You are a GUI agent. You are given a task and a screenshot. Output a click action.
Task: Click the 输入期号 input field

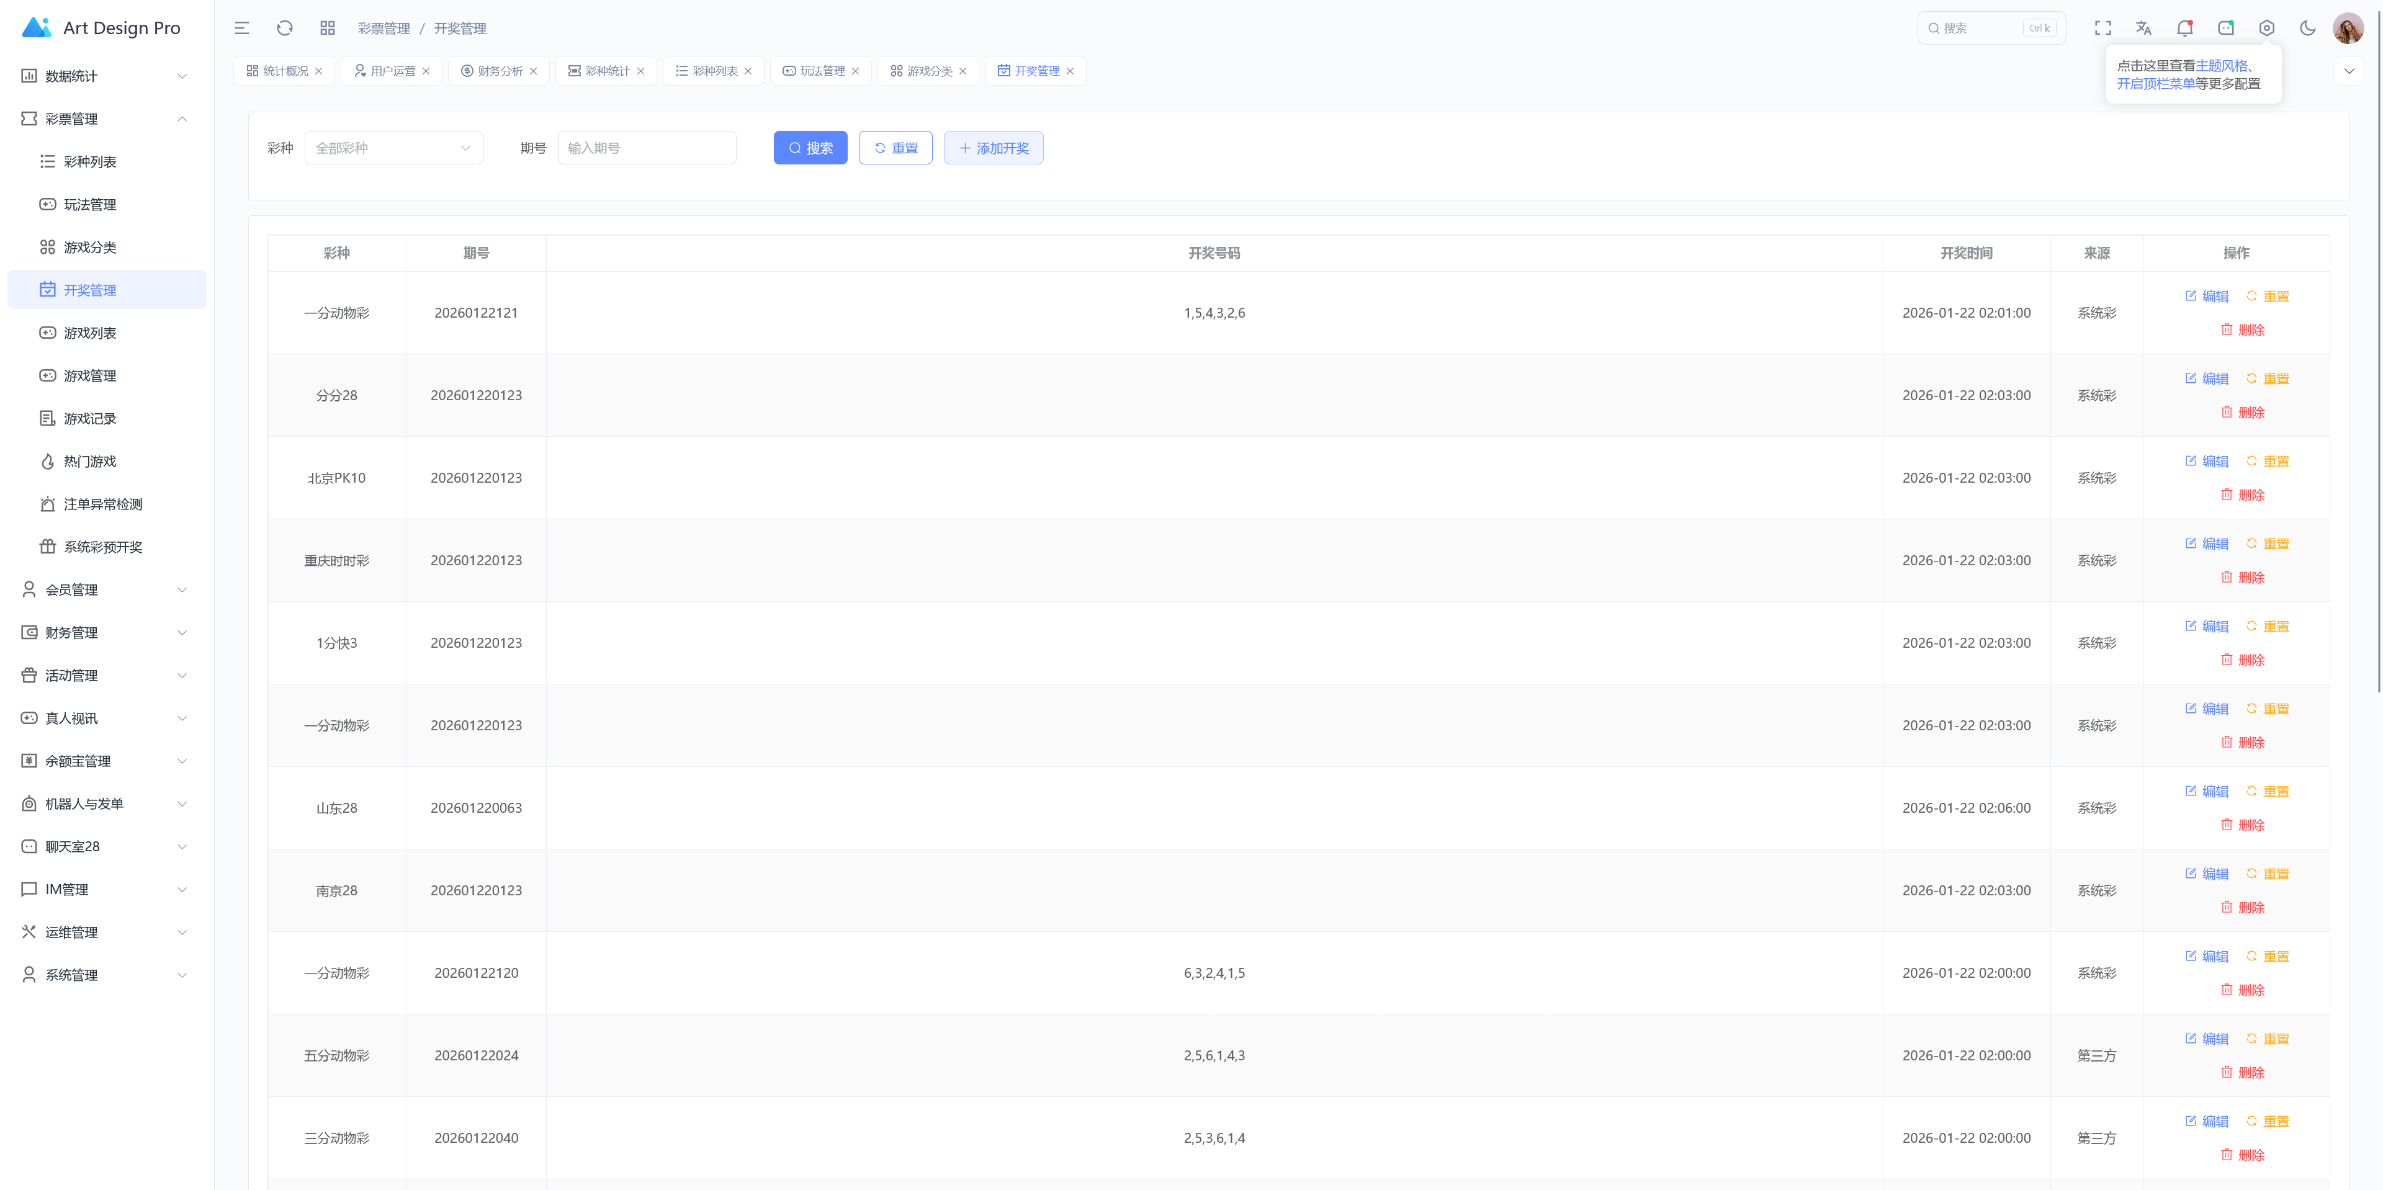(647, 148)
